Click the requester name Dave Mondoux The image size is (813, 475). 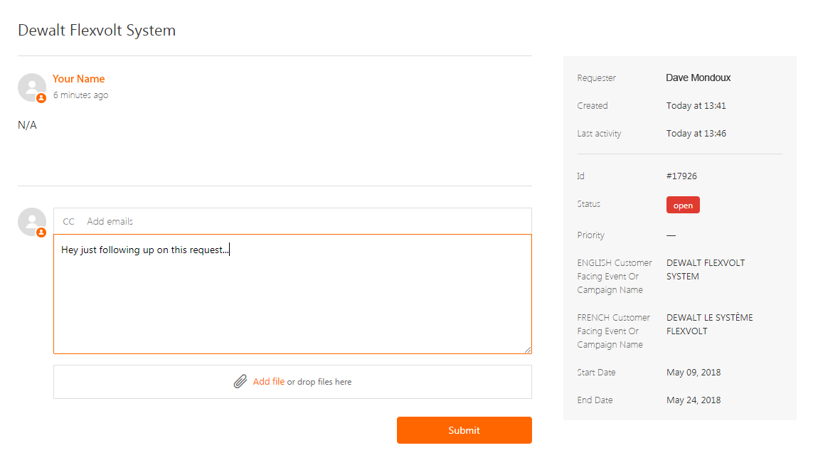point(698,78)
